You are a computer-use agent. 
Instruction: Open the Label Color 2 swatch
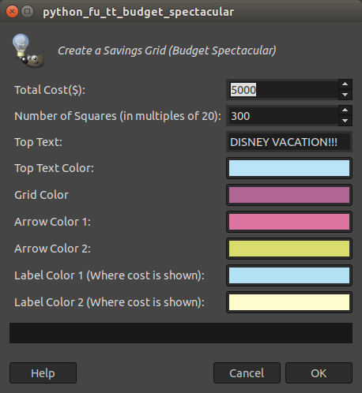tap(289, 302)
